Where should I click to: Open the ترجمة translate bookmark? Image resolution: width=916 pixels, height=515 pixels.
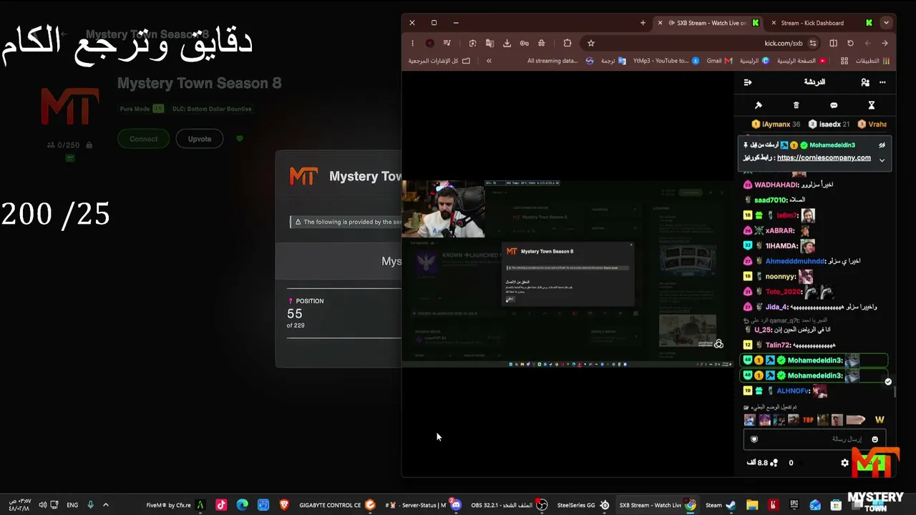click(x=613, y=61)
